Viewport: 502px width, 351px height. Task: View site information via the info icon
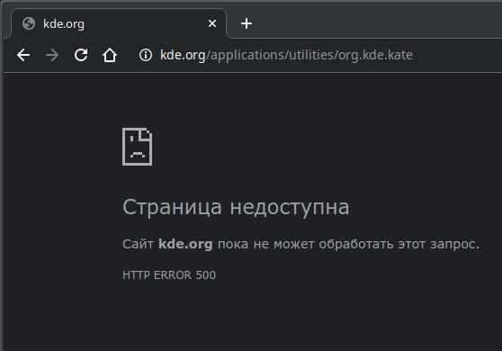click(x=146, y=55)
